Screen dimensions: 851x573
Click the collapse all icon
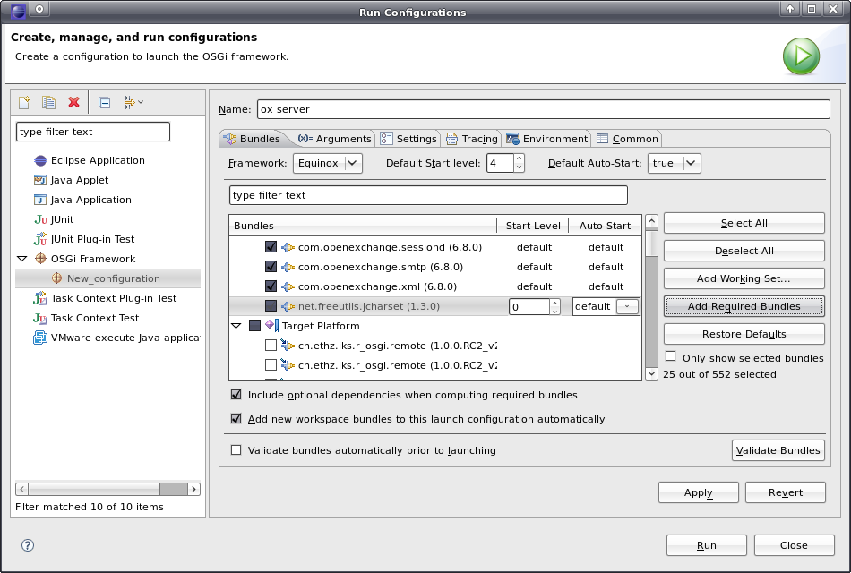pyautogui.click(x=104, y=102)
